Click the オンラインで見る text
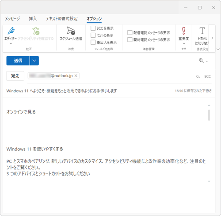 pyautogui.click(x=21, y=112)
